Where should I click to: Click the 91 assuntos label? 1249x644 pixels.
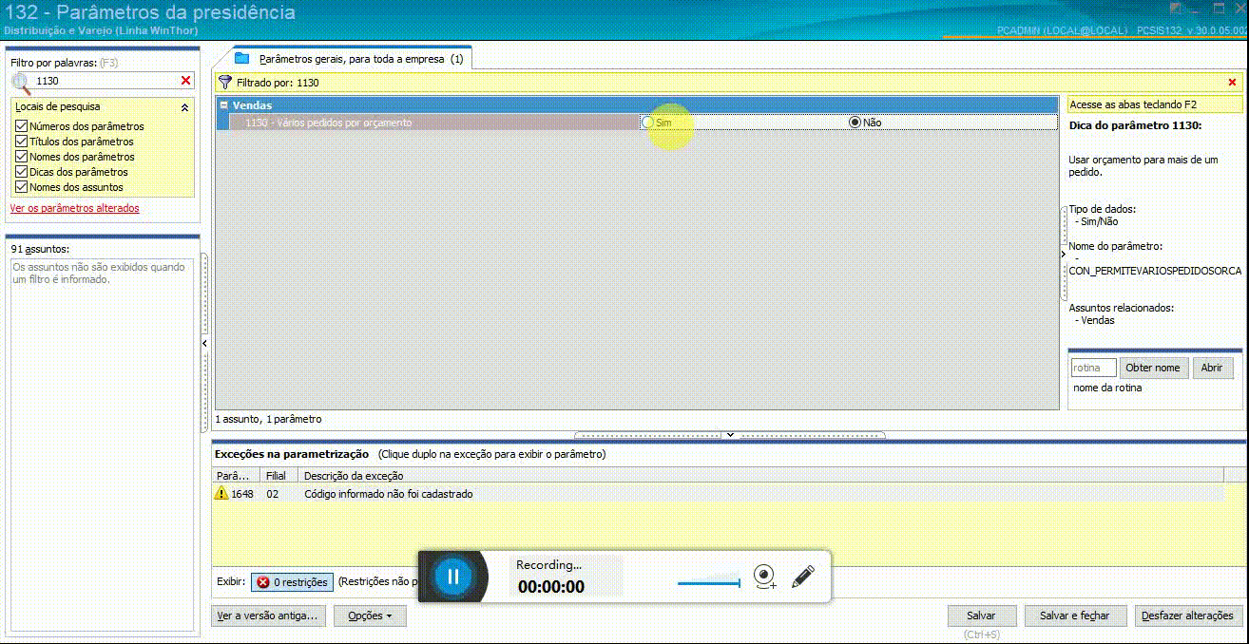pos(40,249)
